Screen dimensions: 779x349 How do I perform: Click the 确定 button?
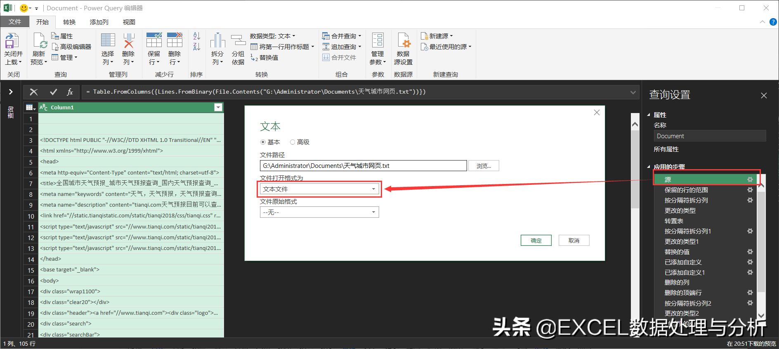tap(536, 241)
